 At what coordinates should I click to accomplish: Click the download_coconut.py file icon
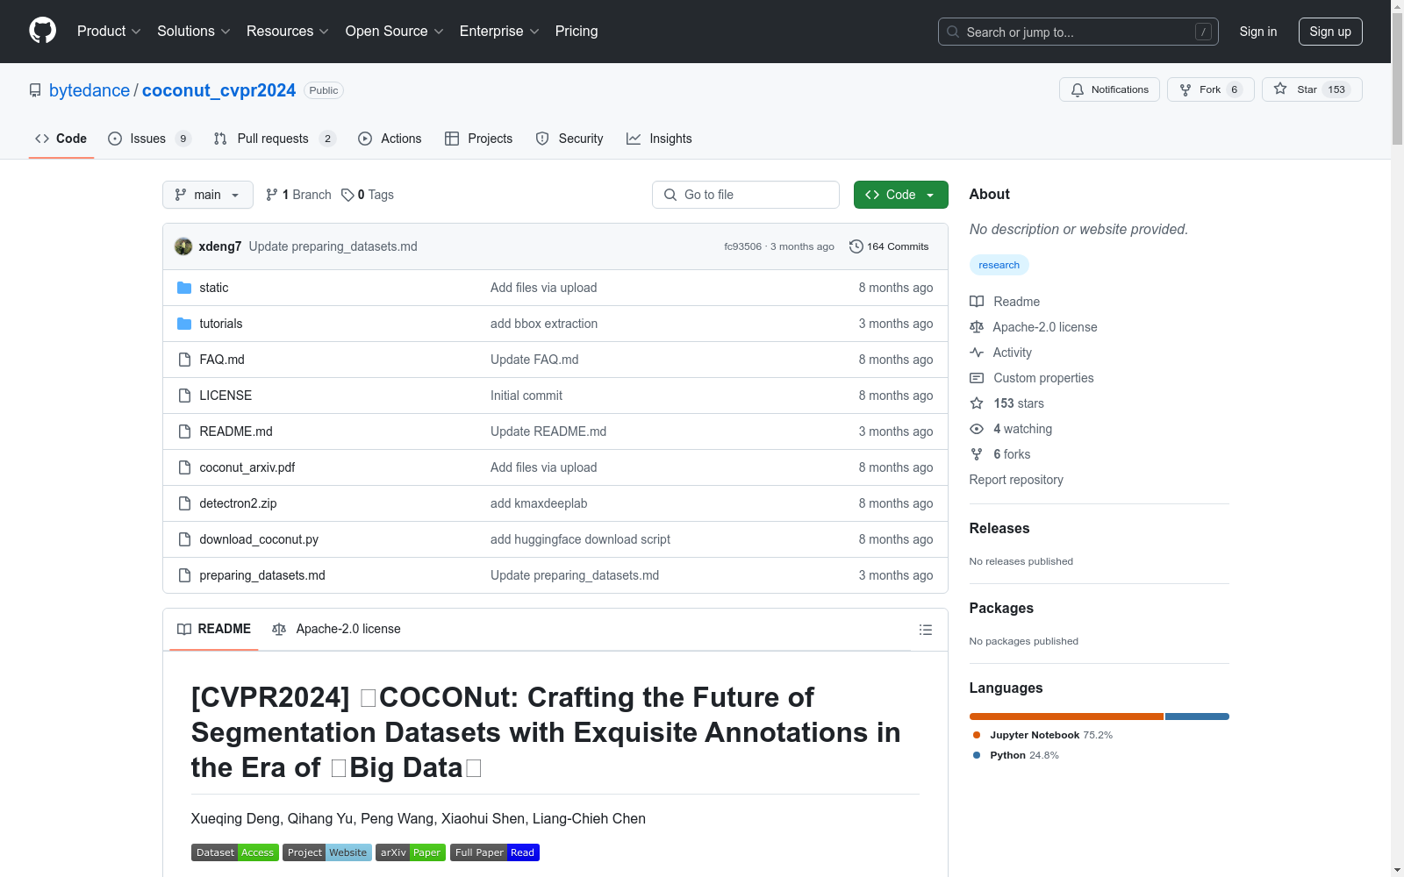[184, 539]
